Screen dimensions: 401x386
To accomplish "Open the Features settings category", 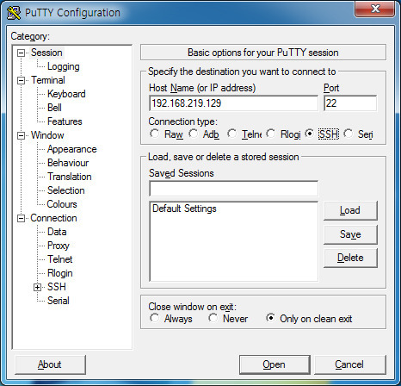I will pos(65,121).
